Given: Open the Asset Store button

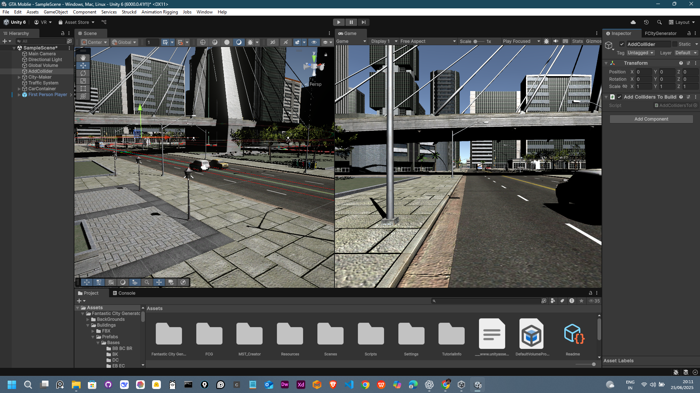Looking at the screenshot, I should [x=77, y=22].
